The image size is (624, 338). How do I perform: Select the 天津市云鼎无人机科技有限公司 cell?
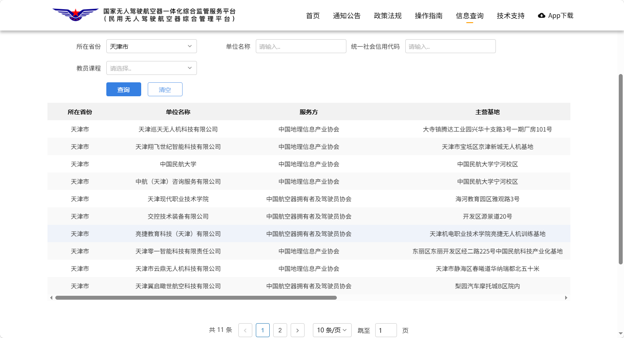coord(178,269)
